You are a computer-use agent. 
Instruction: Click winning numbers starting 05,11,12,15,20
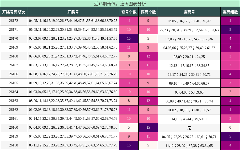tap(73, 145)
